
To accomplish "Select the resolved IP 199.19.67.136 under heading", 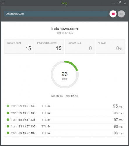I will coord(65,33).
